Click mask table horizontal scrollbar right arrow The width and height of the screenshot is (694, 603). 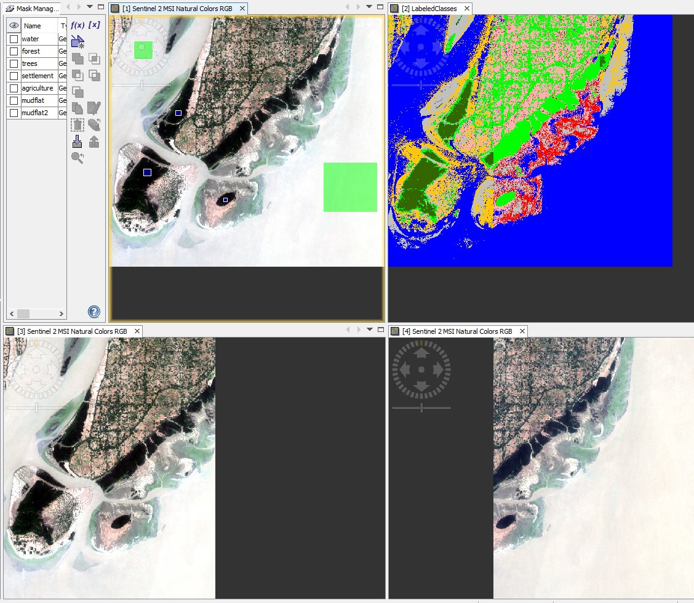tap(61, 314)
